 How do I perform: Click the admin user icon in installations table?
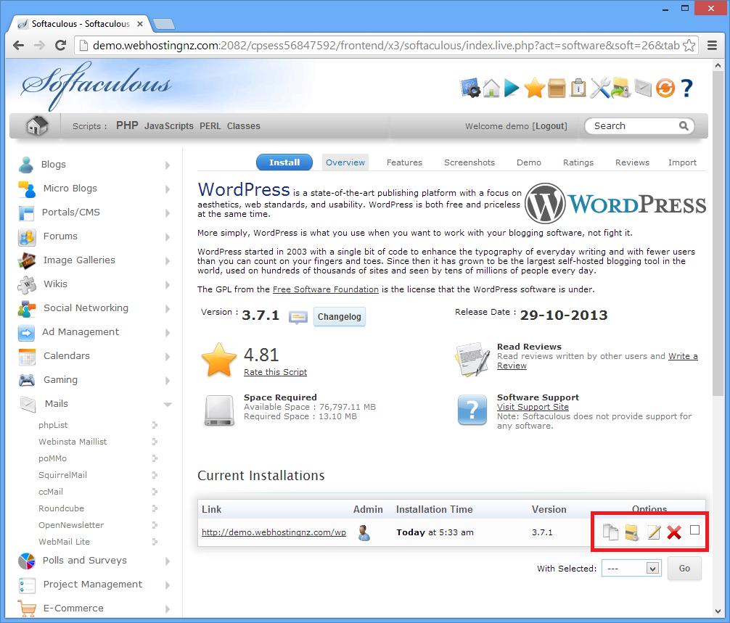click(364, 532)
